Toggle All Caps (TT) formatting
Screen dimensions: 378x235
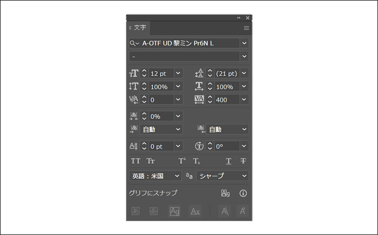pyautogui.click(x=136, y=161)
